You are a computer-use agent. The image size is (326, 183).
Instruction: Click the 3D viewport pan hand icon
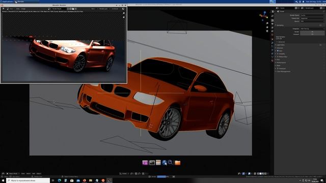(x=267, y=27)
